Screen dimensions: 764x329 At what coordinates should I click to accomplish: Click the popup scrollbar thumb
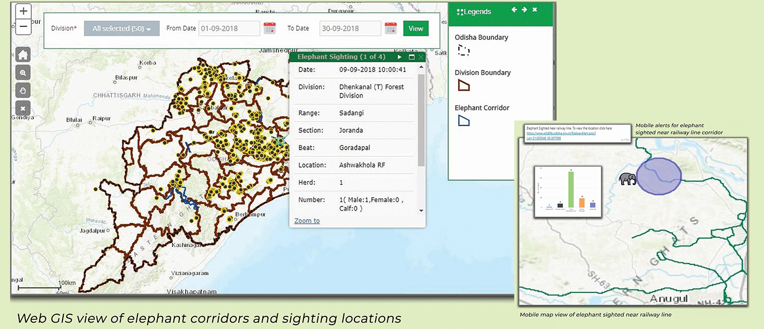pos(421,120)
